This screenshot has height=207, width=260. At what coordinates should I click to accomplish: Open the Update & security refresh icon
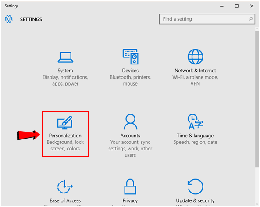point(196,186)
